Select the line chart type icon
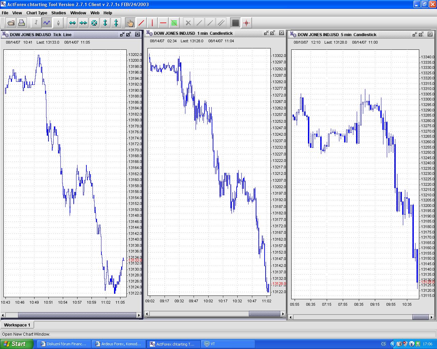The image size is (437, 349). (47, 23)
